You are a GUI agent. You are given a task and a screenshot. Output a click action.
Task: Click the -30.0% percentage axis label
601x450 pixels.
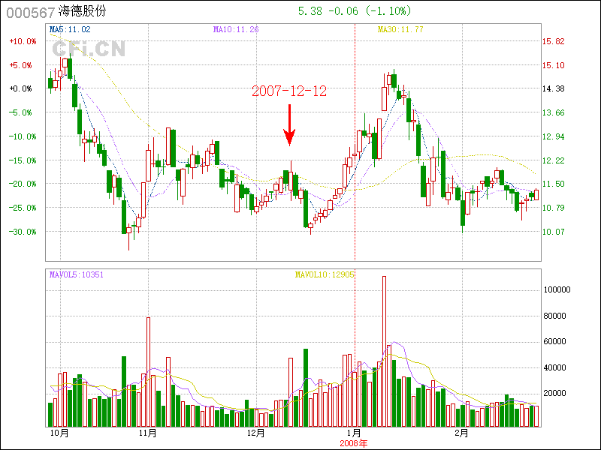(x=22, y=232)
